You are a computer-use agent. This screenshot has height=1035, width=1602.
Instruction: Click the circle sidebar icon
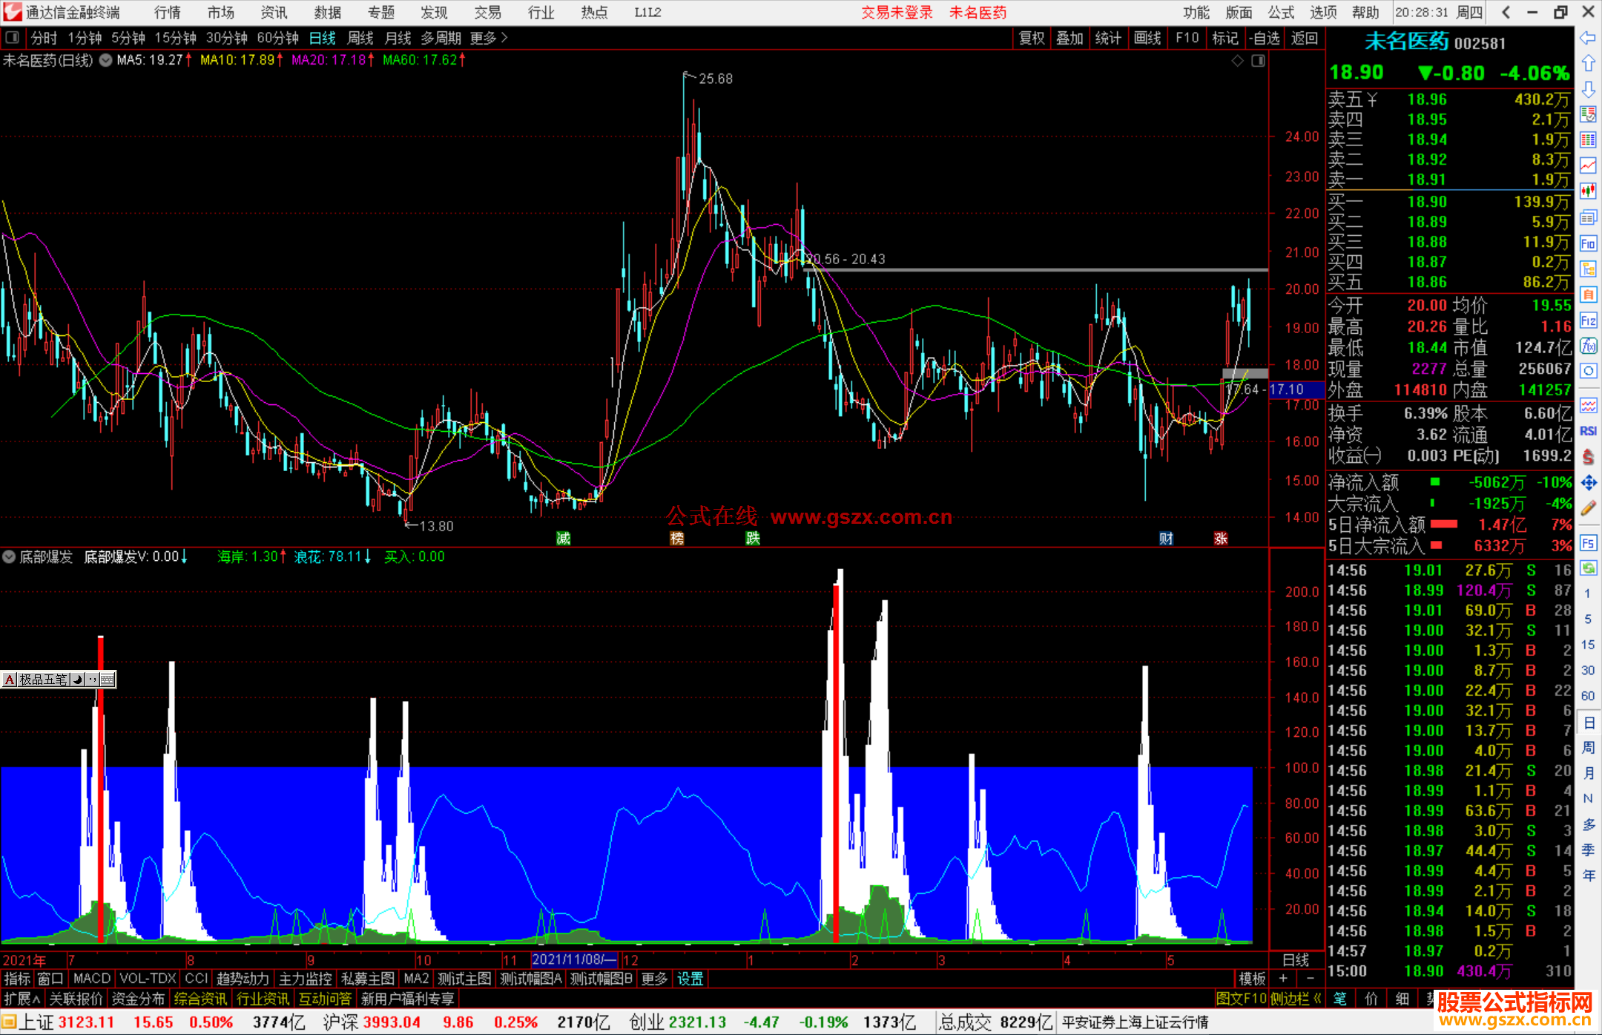click(x=1588, y=370)
